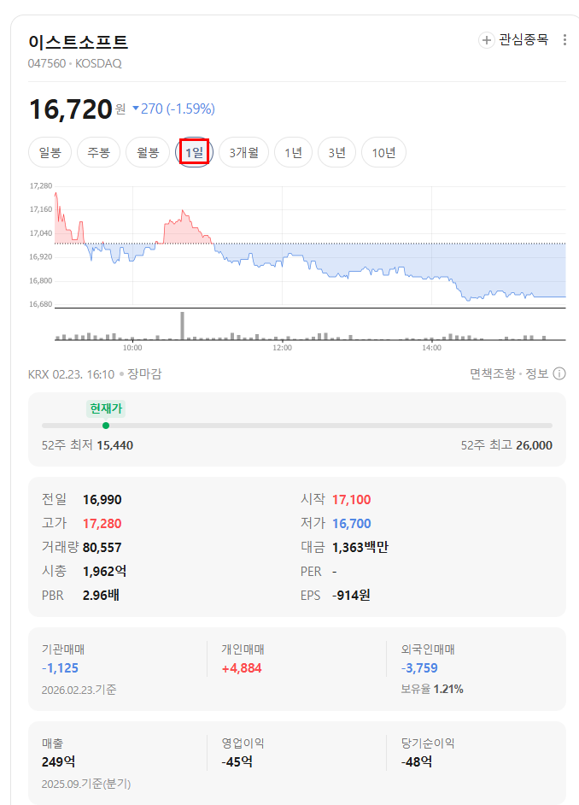The image size is (579, 805).
Task: Click 개인매매 value +4,884
Action: [242, 668]
